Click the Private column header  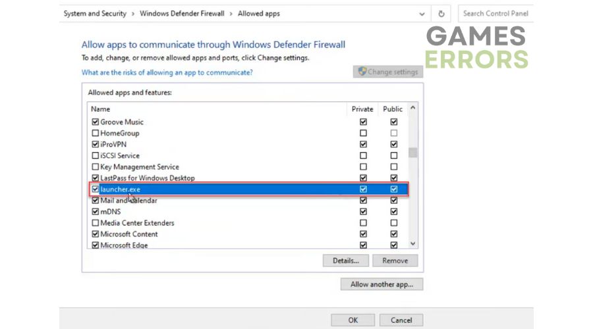(x=362, y=109)
